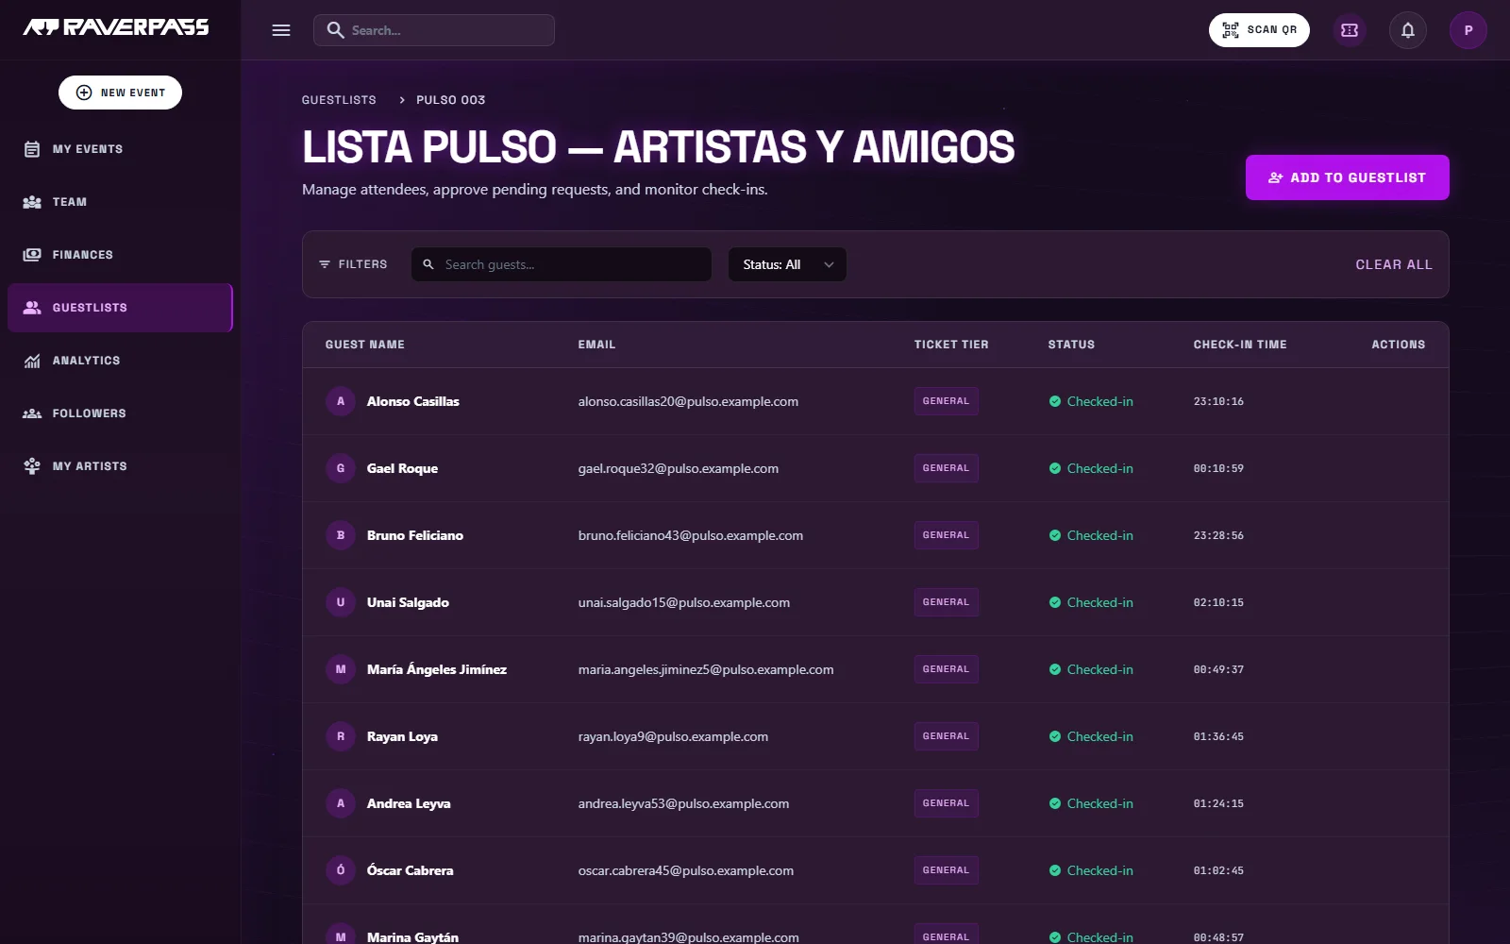
Task: Click check-in time 01:36:45
Action: pos(1218,736)
